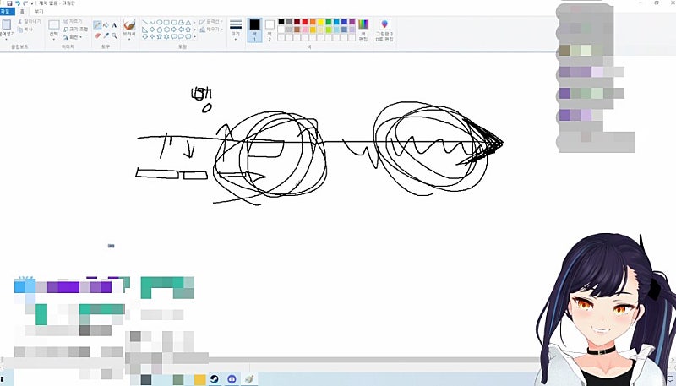Choose the Up arrow shape
The image size is (676, 386).
(x=188, y=30)
